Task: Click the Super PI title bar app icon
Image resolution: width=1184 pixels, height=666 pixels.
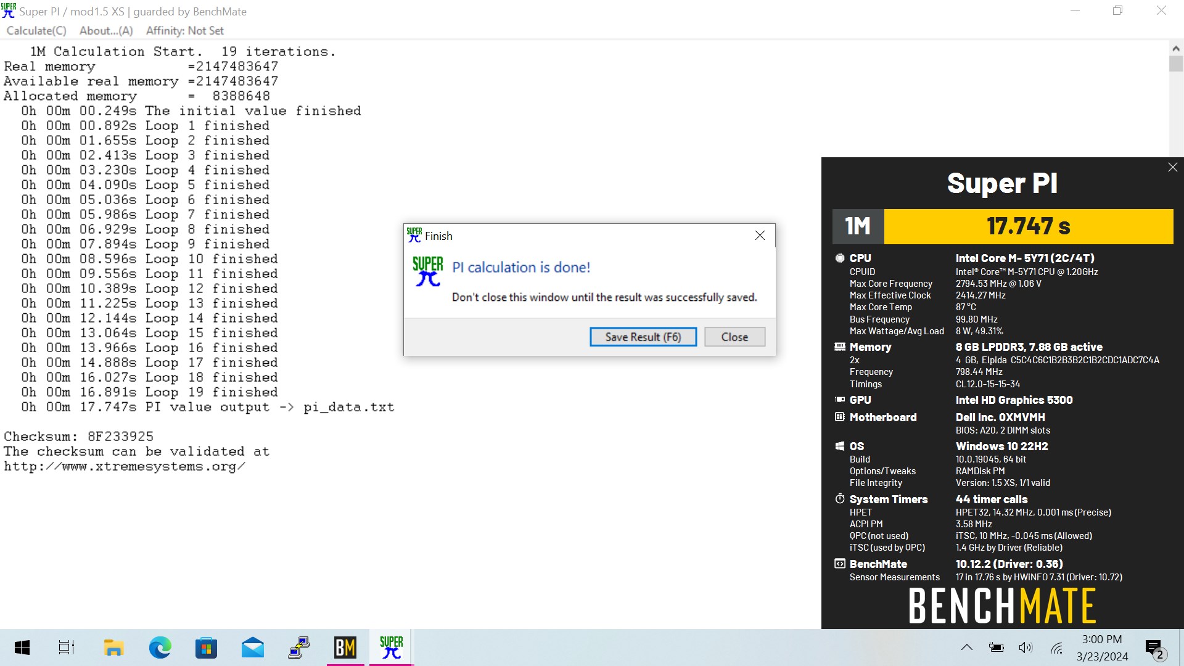Action: [9, 10]
